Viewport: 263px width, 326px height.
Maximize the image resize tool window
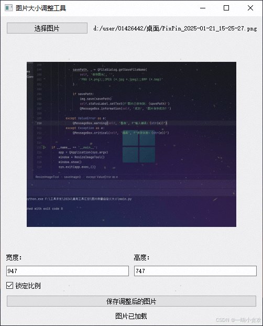[226, 8]
